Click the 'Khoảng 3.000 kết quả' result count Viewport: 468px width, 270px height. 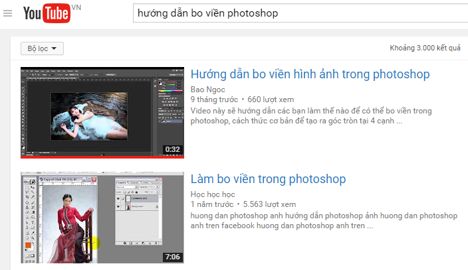(425, 48)
